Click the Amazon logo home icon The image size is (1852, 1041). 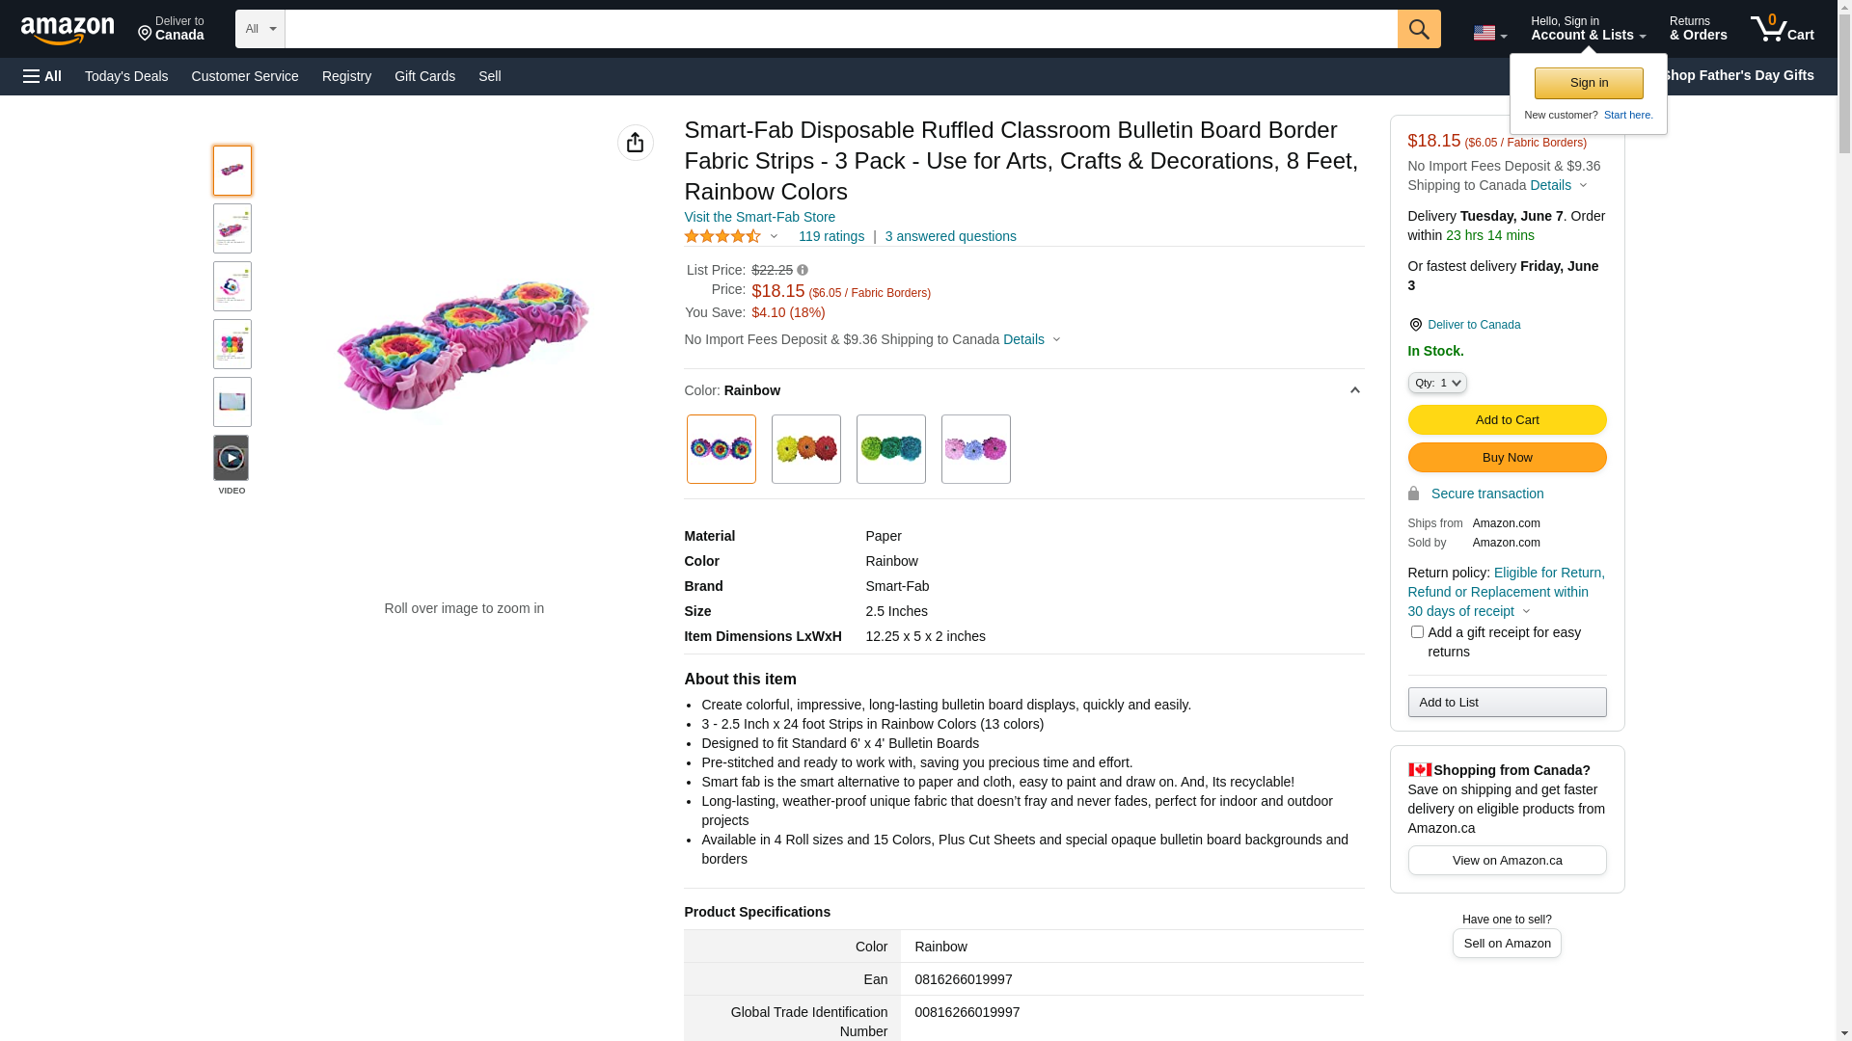[68, 30]
